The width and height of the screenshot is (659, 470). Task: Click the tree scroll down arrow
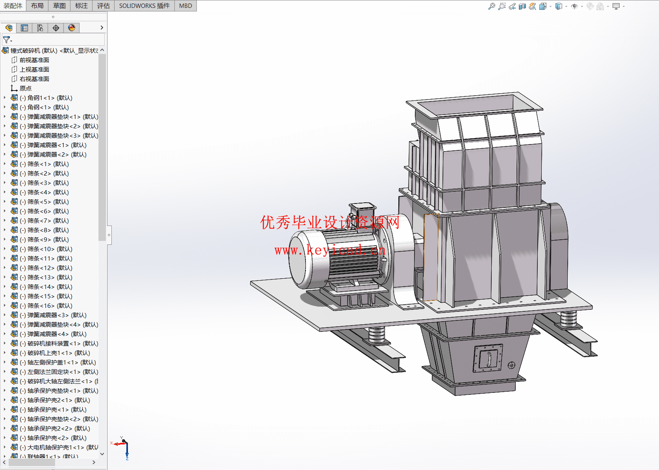click(x=102, y=454)
